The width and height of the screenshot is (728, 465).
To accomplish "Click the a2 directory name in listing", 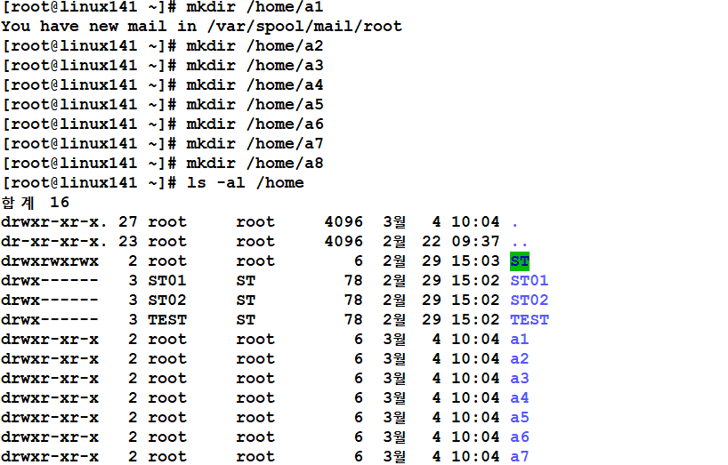I will click(520, 359).
